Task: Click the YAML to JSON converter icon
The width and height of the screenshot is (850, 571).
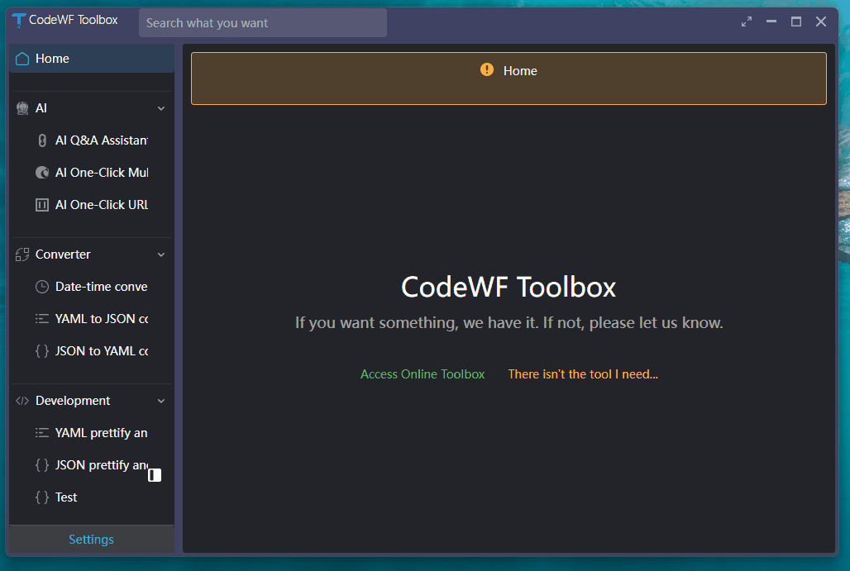Action: click(42, 319)
